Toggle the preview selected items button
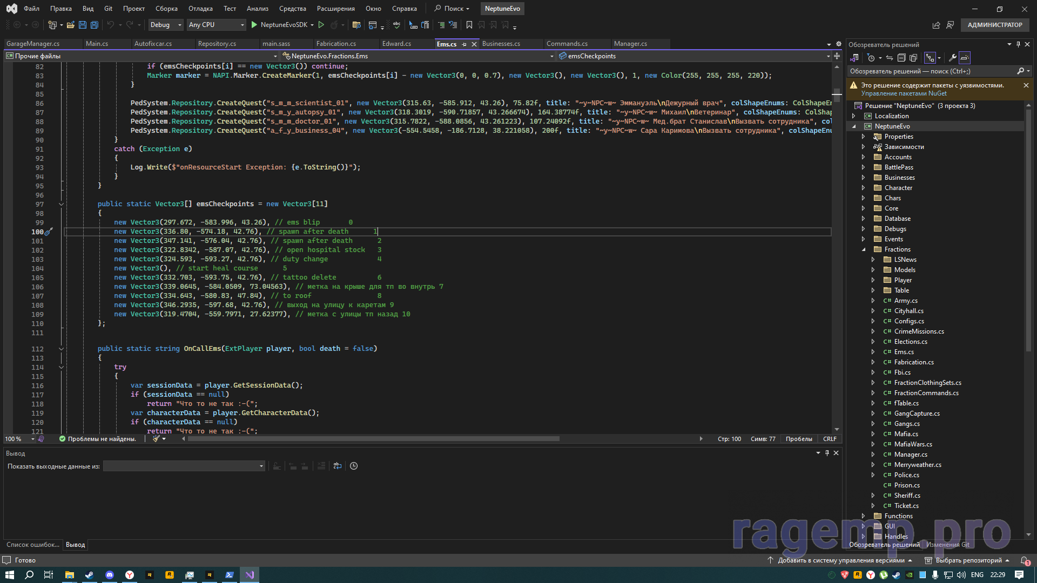This screenshot has height=583, width=1037. pos(965,58)
